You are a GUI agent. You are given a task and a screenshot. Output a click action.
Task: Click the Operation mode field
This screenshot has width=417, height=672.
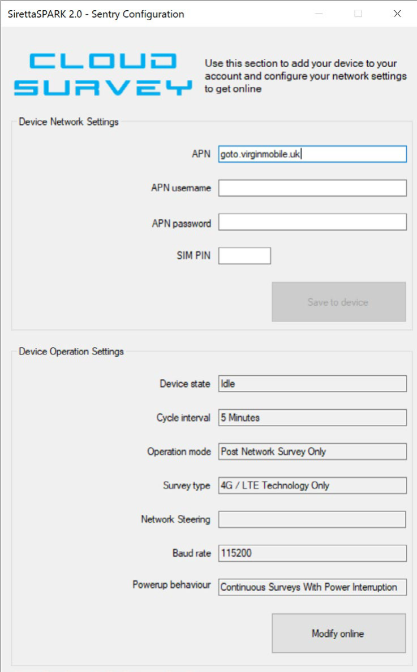(x=312, y=451)
